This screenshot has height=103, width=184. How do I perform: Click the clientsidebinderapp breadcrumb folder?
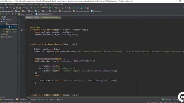pos(81,11)
